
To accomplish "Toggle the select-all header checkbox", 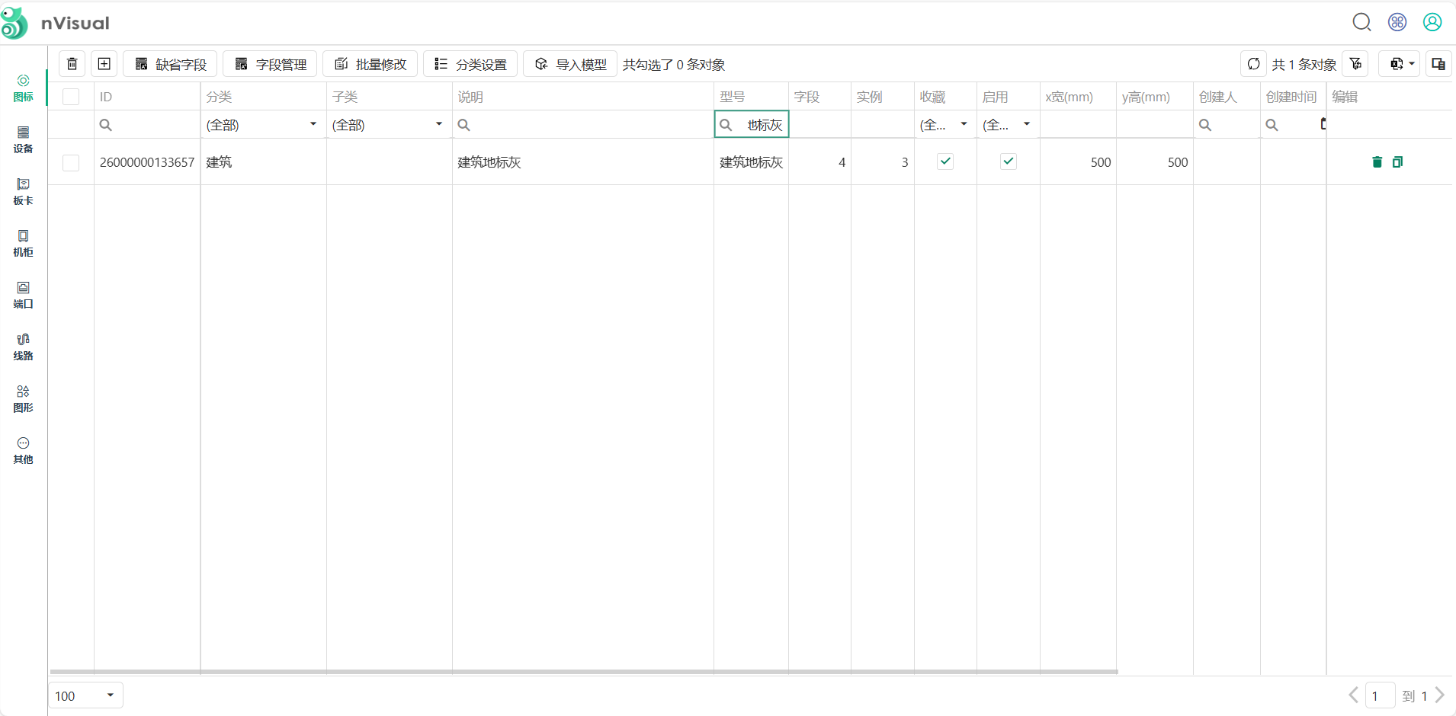I will coord(71,97).
